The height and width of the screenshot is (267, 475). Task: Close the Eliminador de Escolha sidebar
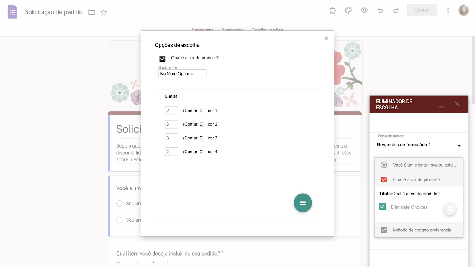pyautogui.click(x=457, y=104)
